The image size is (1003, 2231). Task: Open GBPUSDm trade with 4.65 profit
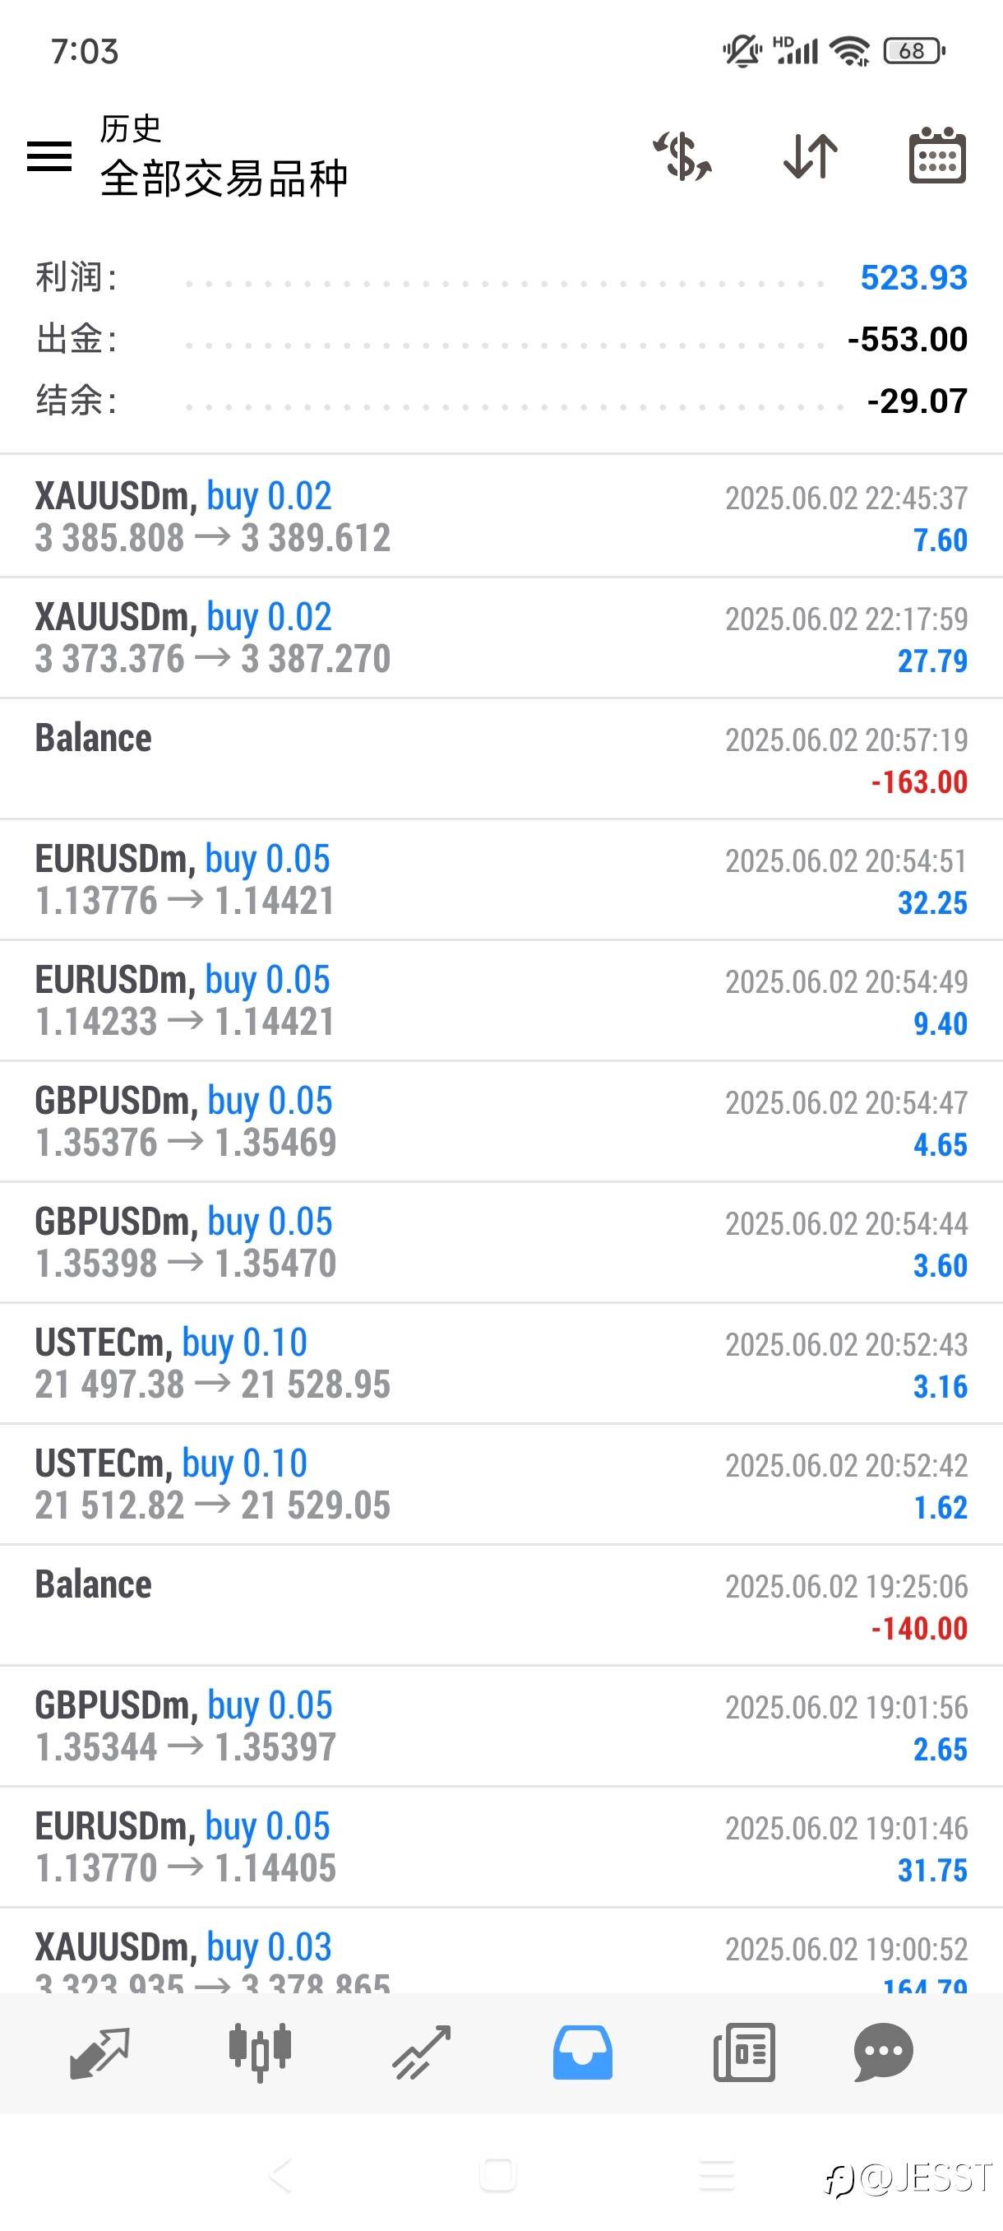pyautogui.click(x=501, y=1121)
